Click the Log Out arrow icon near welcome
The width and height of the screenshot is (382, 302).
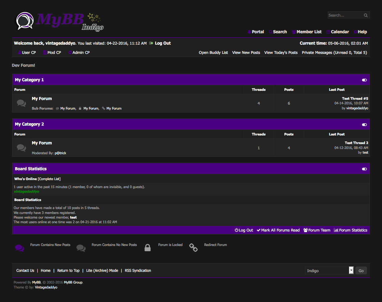coord(151,43)
